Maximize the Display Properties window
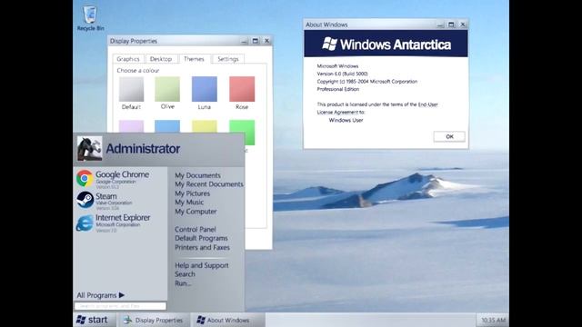The width and height of the screenshot is (582, 327). pyautogui.click(x=256, y=41)
